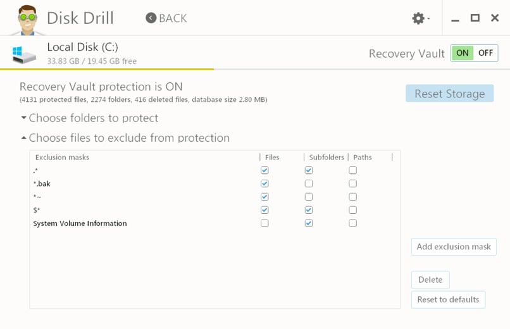Uncheck Files for the *.bak mask
Viewport: 510px width, 329px height.
(x=264, y=183)
